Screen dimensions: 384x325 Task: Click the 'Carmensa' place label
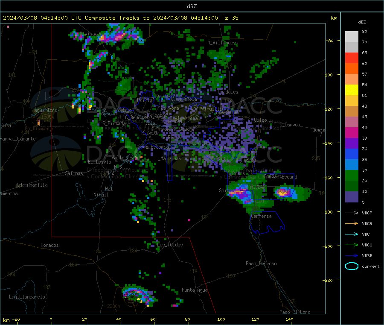[x=261, y=216]
